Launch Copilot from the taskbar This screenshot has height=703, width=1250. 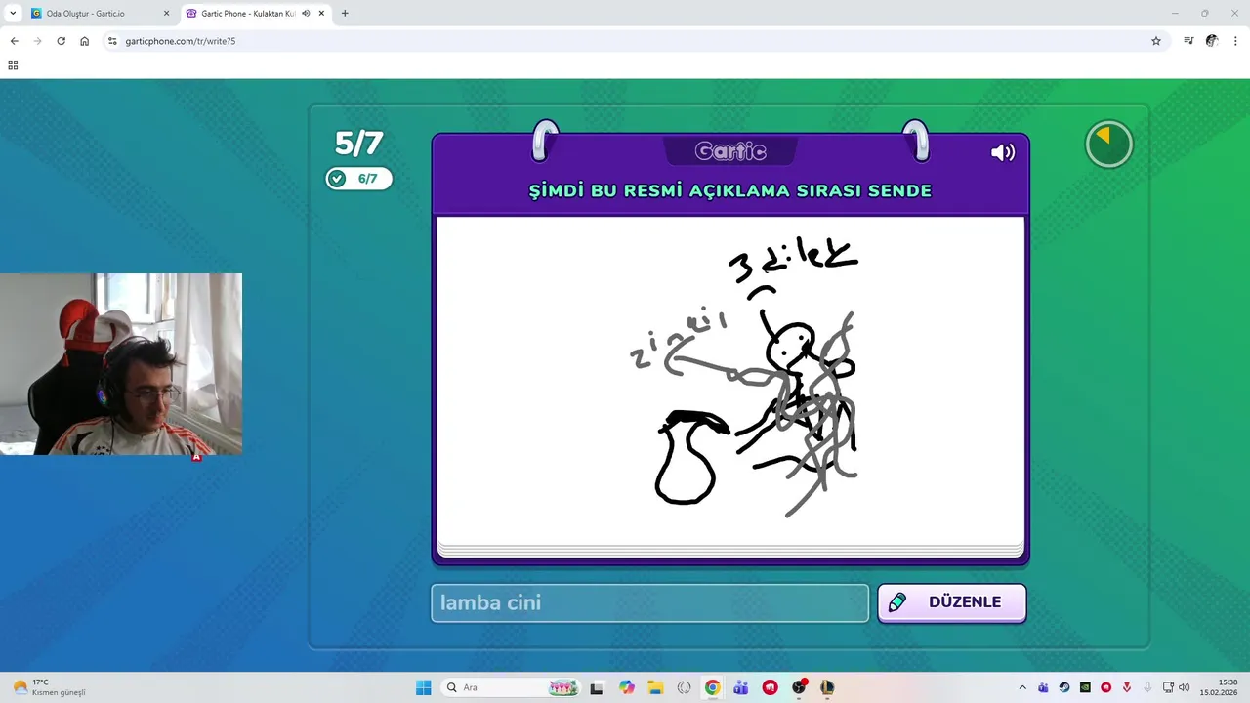click(627, 687)
